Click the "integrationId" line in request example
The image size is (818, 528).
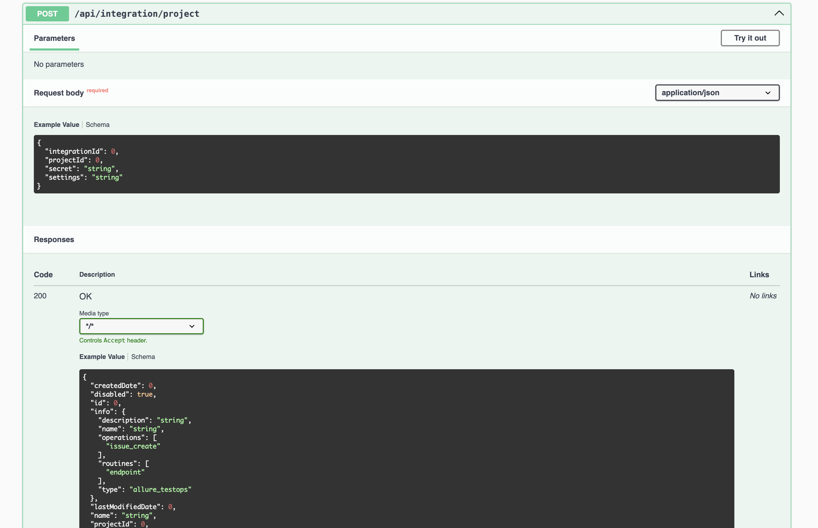coord(82,151)
